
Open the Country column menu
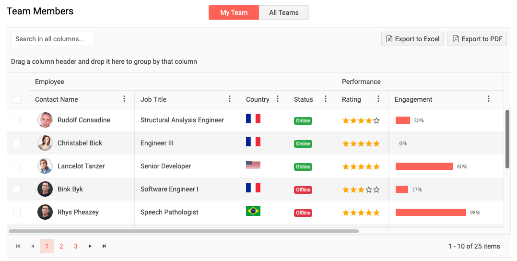click(278, 99)
